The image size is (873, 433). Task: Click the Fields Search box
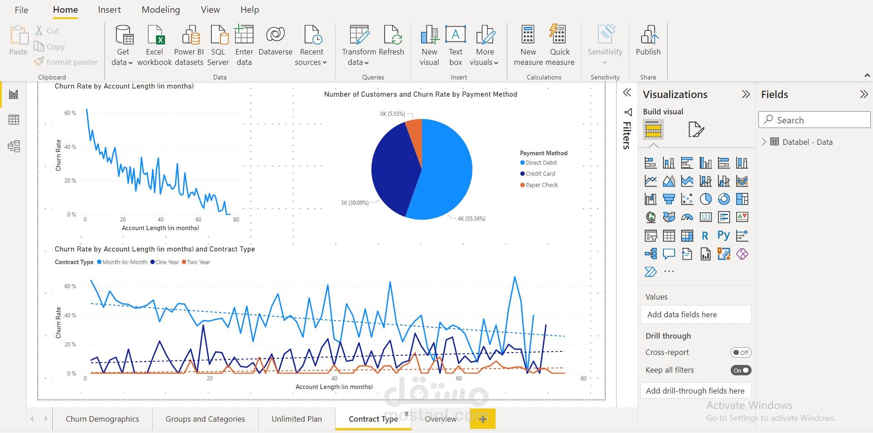(x=814, y=120)
